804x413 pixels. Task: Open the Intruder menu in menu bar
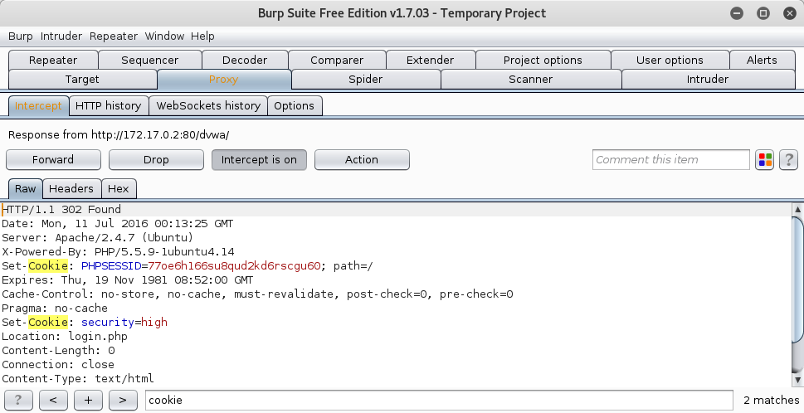tap(61, 36)
